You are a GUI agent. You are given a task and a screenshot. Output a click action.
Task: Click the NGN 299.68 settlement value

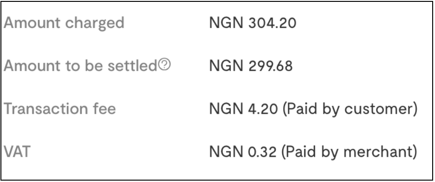251,66
